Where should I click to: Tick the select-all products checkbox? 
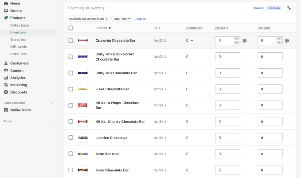pos(71,28)
